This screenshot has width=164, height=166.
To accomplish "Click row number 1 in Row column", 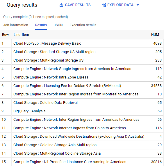I will [3, 43].
